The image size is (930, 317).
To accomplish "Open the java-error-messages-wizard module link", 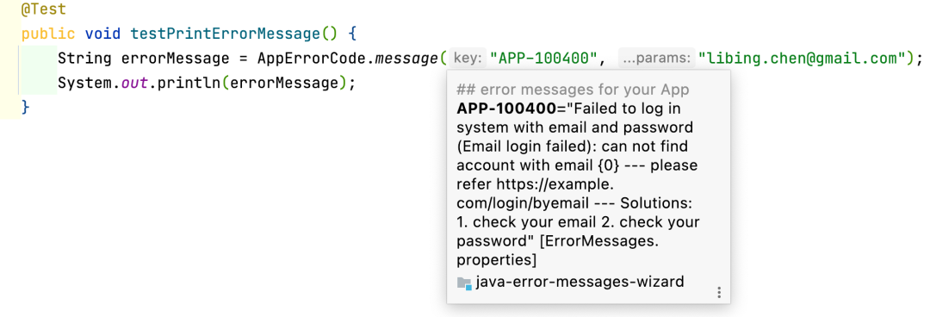I will coord(580,282).
